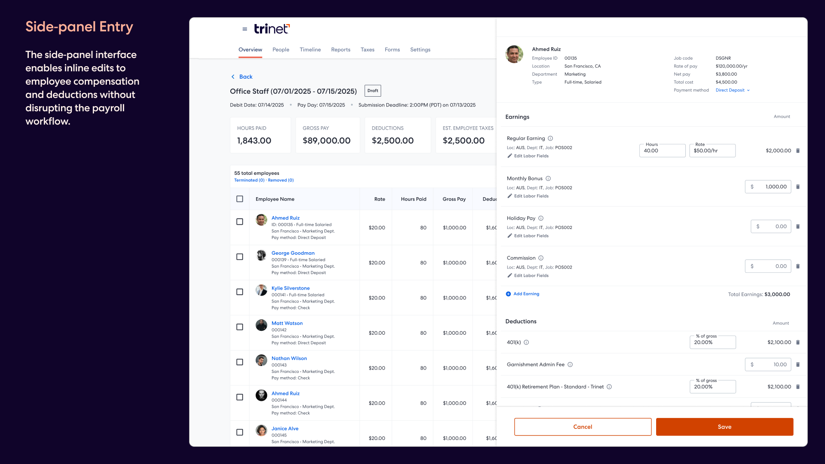Open the Direct Deposit payment method dropdown
The image size is (825, 464).
click(x=732, y=90)
